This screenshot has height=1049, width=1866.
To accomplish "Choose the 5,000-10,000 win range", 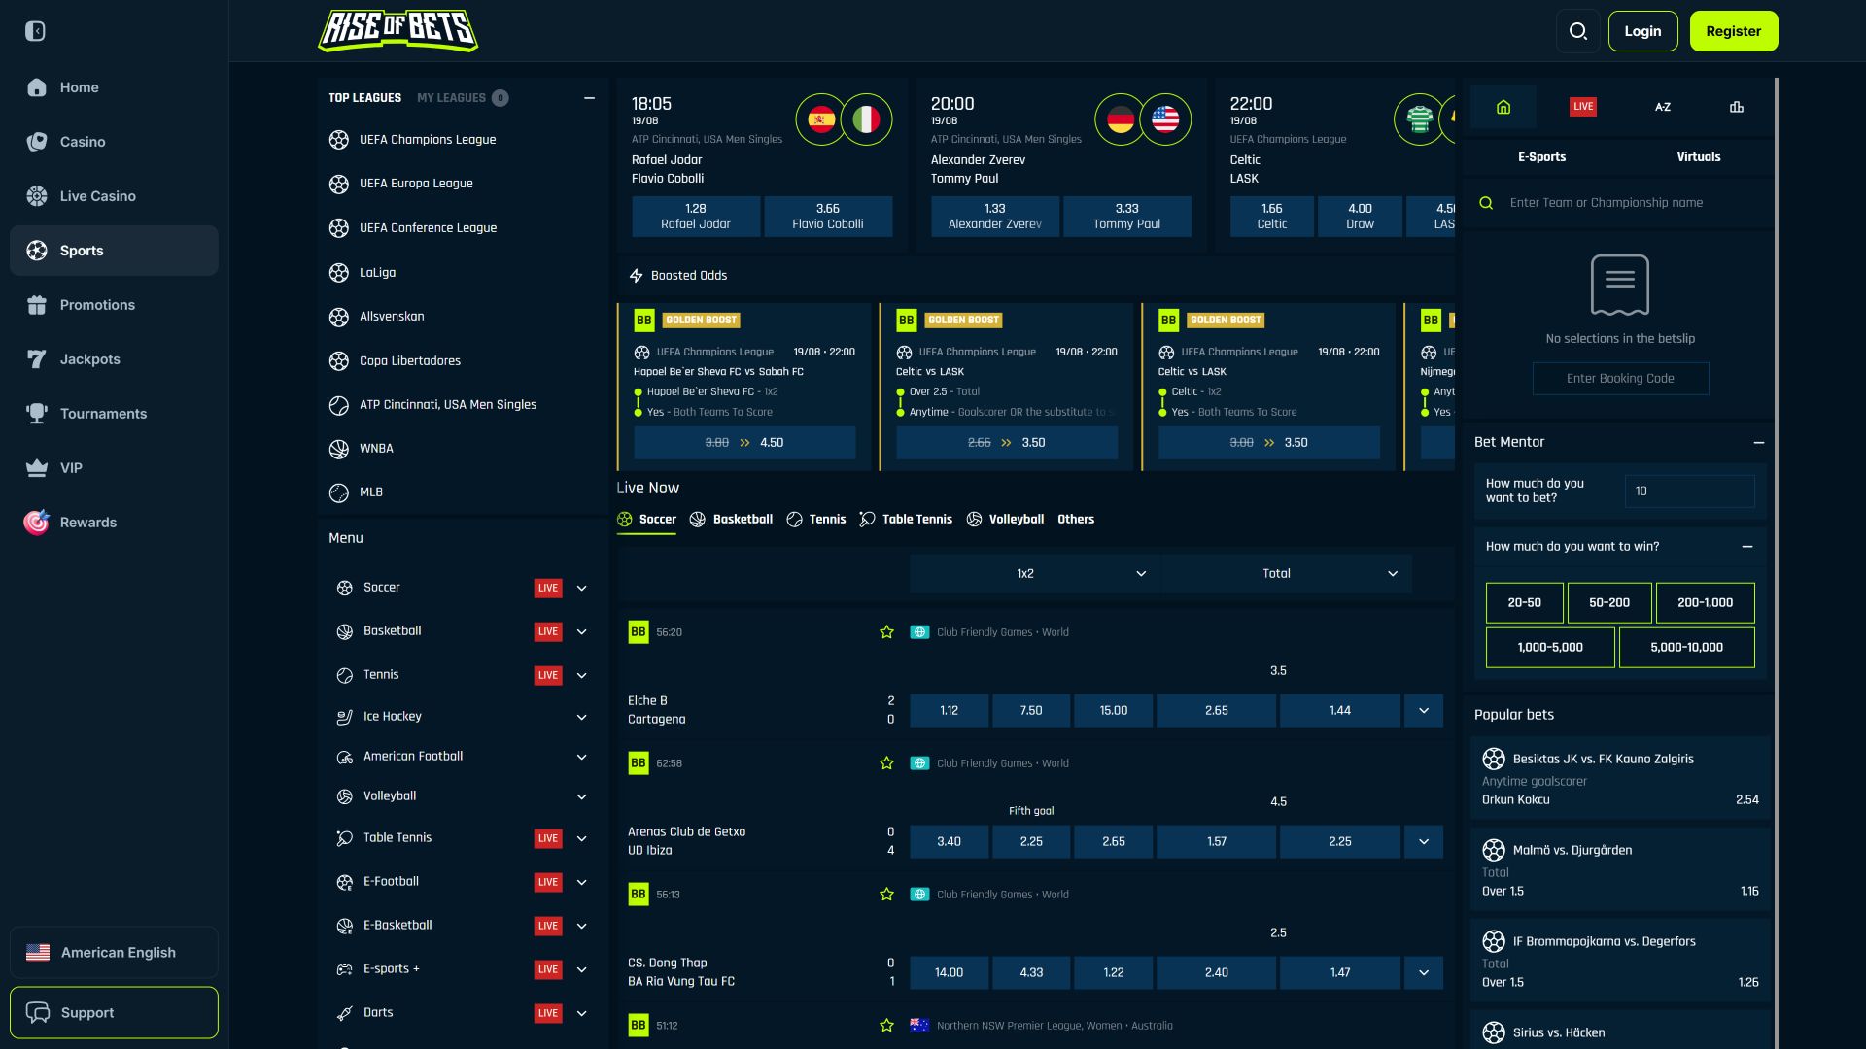I will 1686,648.
